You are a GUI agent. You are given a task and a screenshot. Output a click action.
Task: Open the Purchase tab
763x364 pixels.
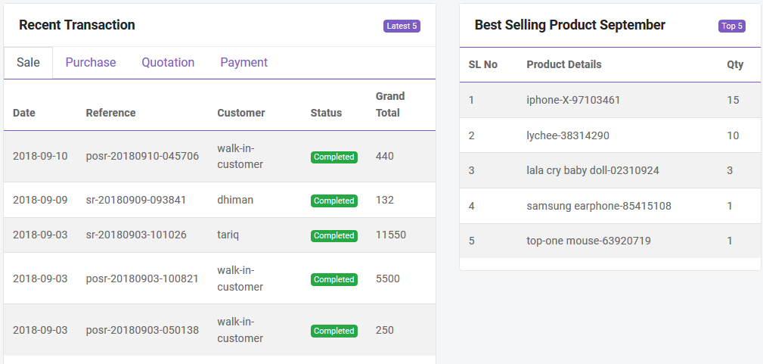click(x=91, y=63)
